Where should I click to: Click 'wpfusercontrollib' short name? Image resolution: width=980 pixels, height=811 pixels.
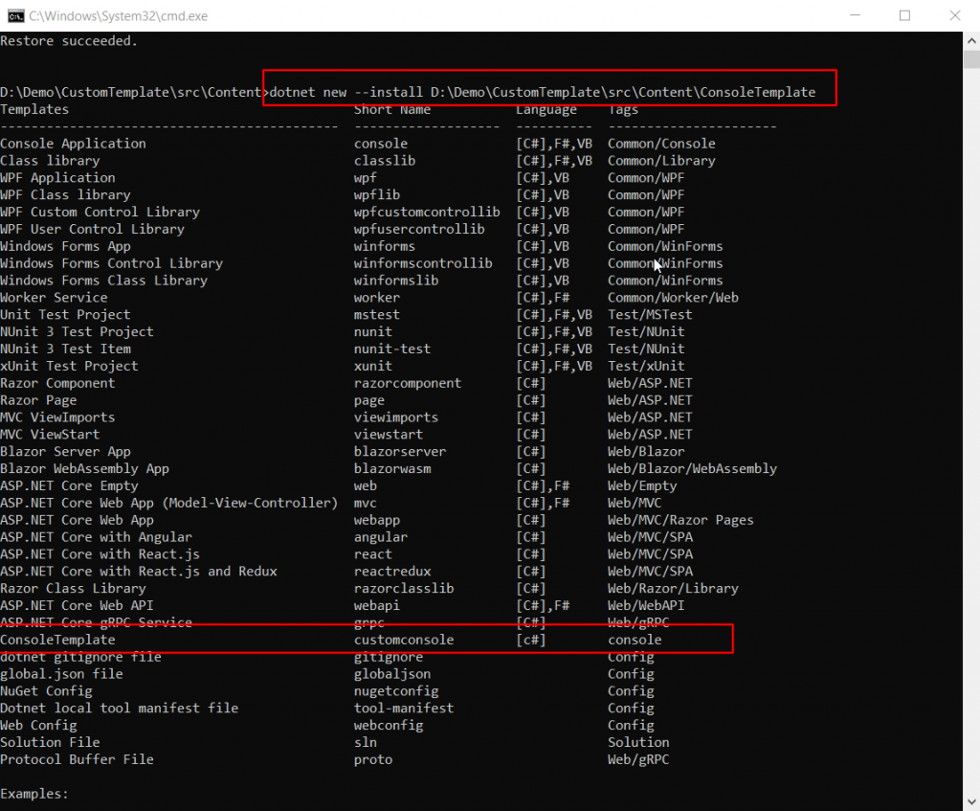coord(419,230)
